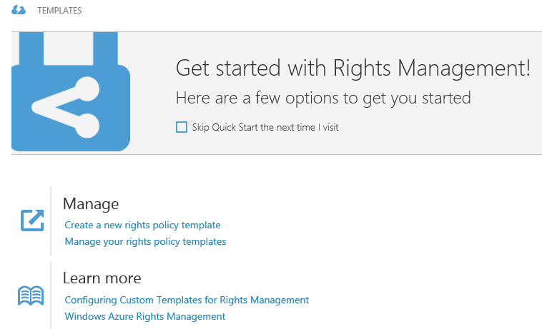Open 'Manage your rights policy templates' link
The width and height of the screenshot is (542, 329).
coord(145,242)
